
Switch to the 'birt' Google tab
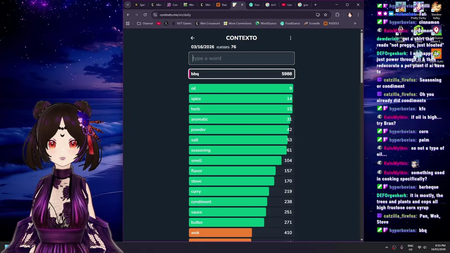coord(271,5)
